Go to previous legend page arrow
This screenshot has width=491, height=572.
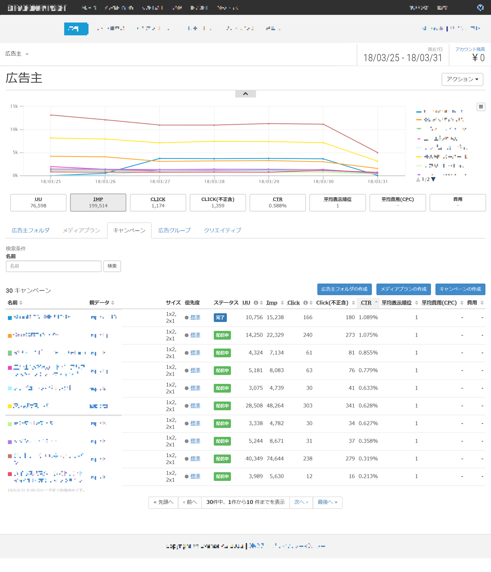[418, 180]
